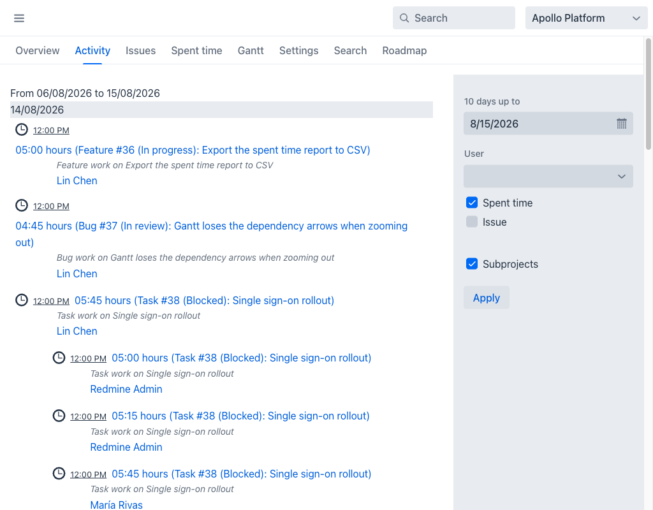Open Lin Chen profile under Bug #37
653x510 pixels.
click(x=77, y=273)
